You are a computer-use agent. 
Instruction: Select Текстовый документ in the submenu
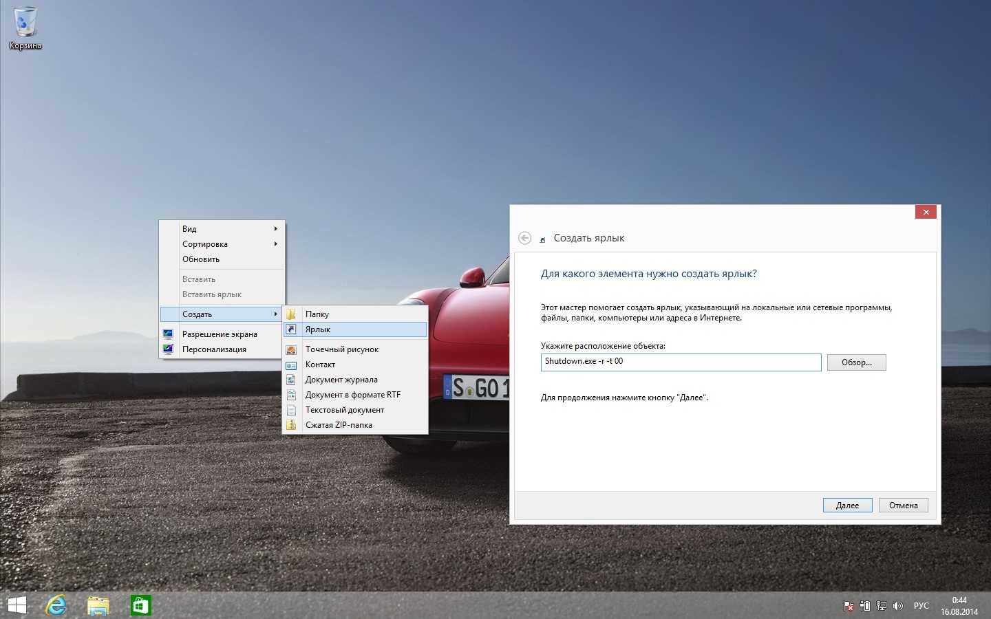(x=345, y=410)
